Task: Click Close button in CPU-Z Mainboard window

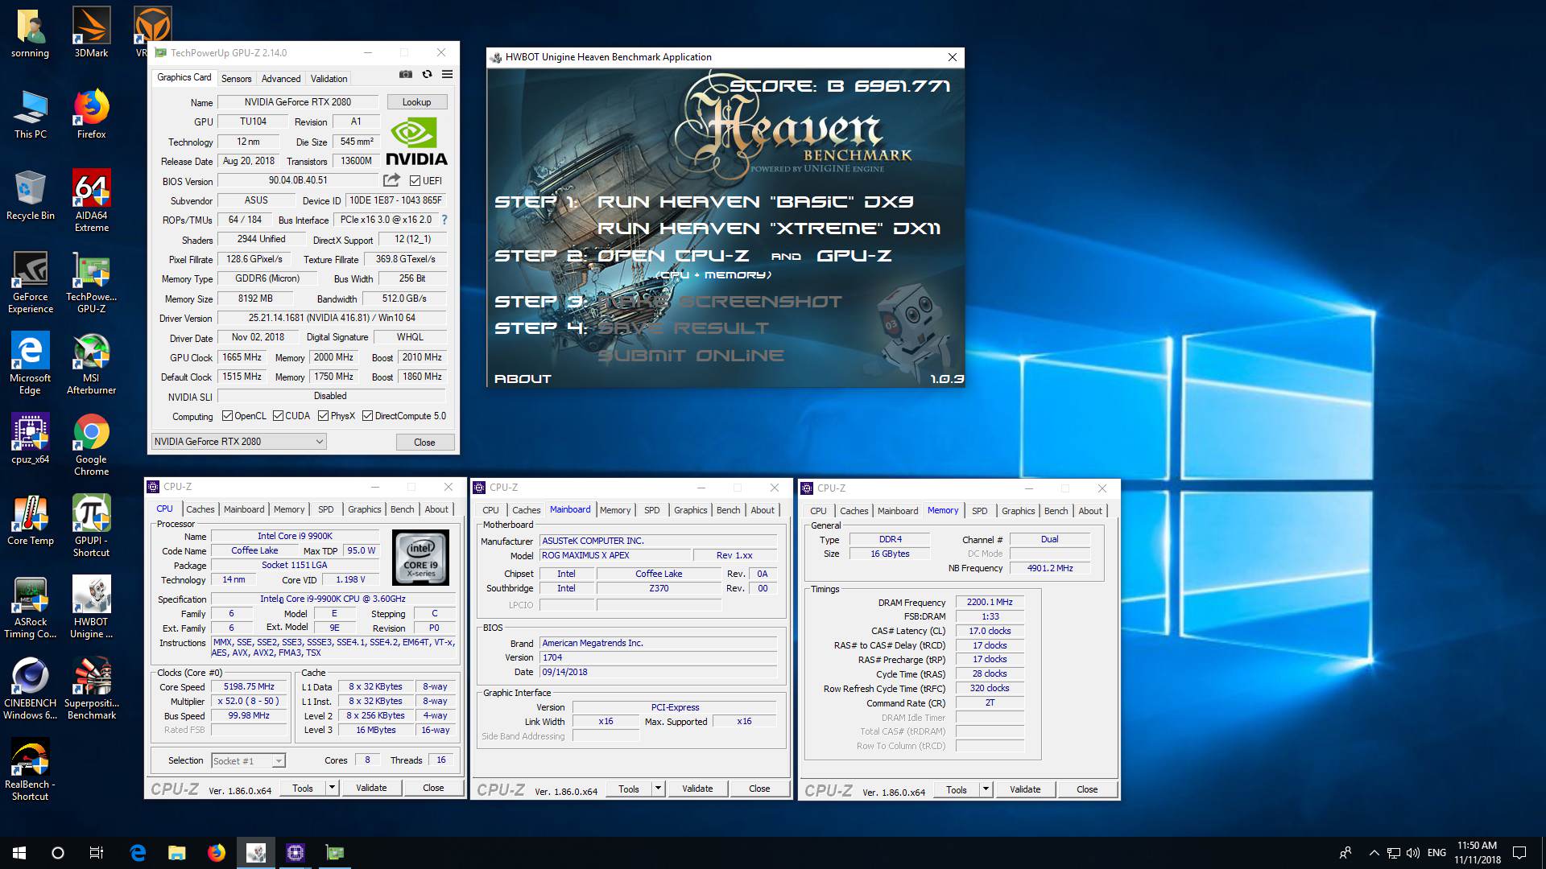Action: pos(759,789)
